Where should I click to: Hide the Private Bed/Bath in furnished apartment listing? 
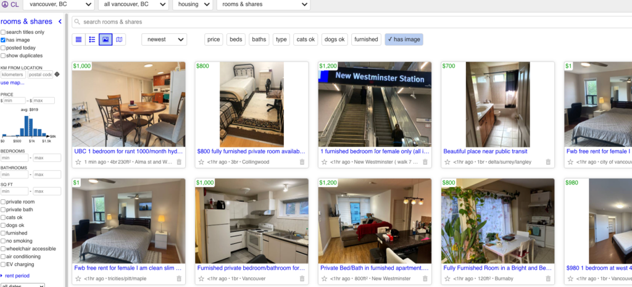click(425, 278)
